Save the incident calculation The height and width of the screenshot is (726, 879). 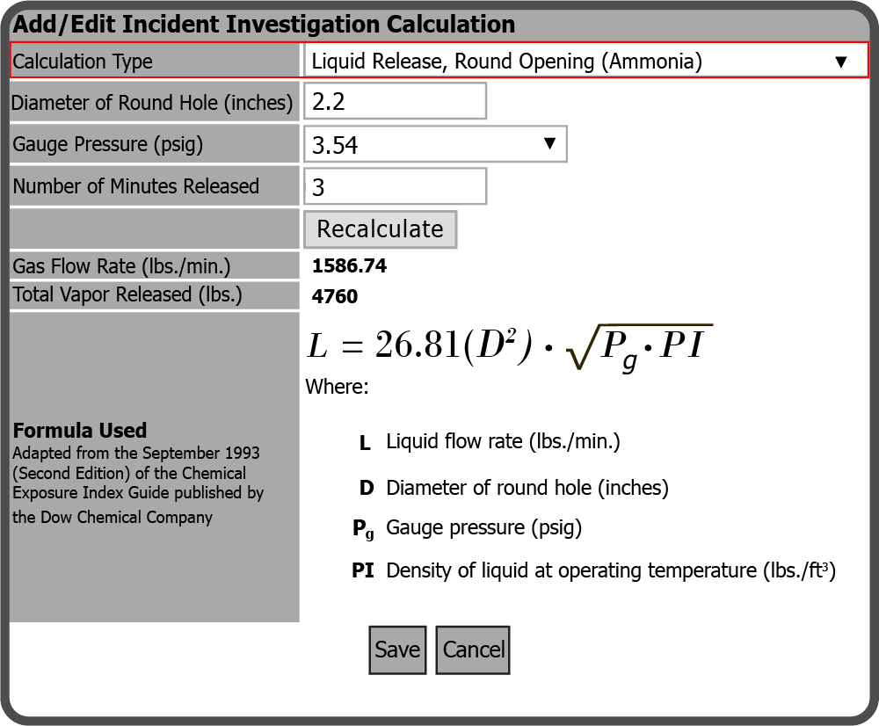397,650
